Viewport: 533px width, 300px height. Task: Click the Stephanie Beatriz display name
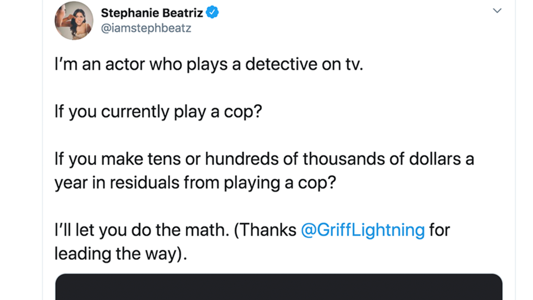[152, 13]
